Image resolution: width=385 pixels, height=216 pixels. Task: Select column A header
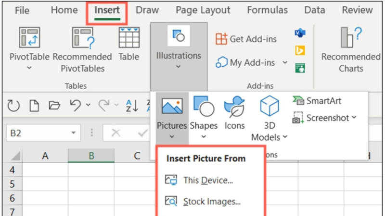coord(45,156)
